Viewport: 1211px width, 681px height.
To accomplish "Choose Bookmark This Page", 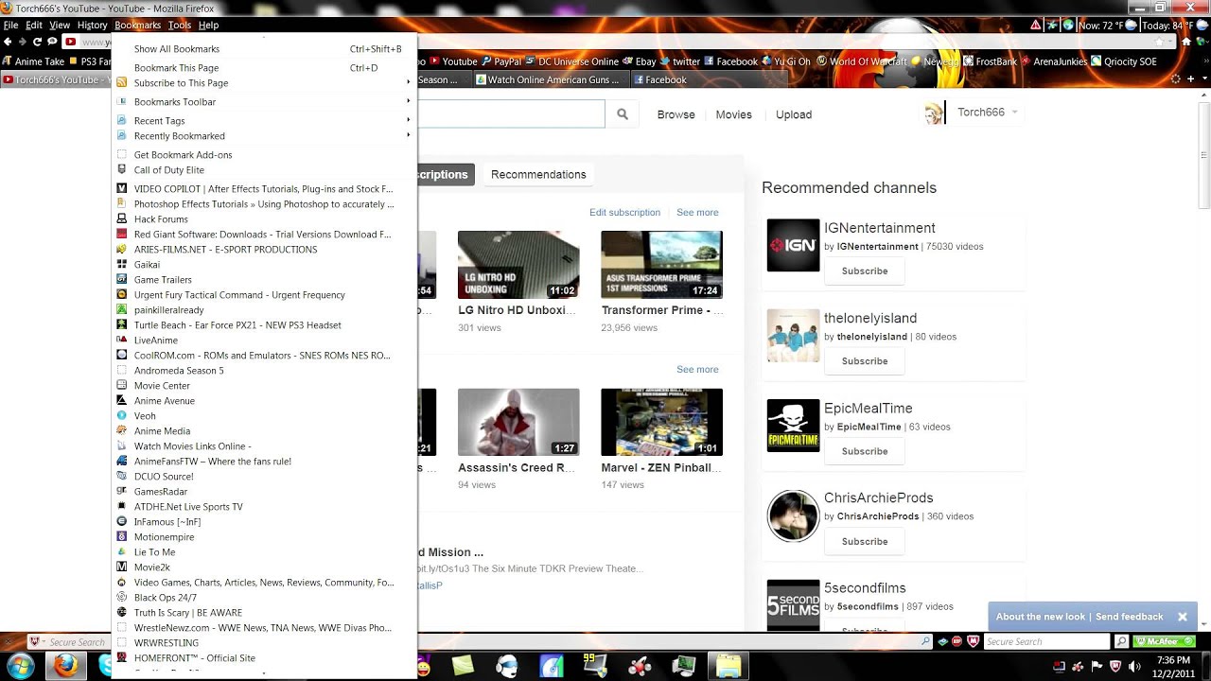I will [x=265, y=68].
